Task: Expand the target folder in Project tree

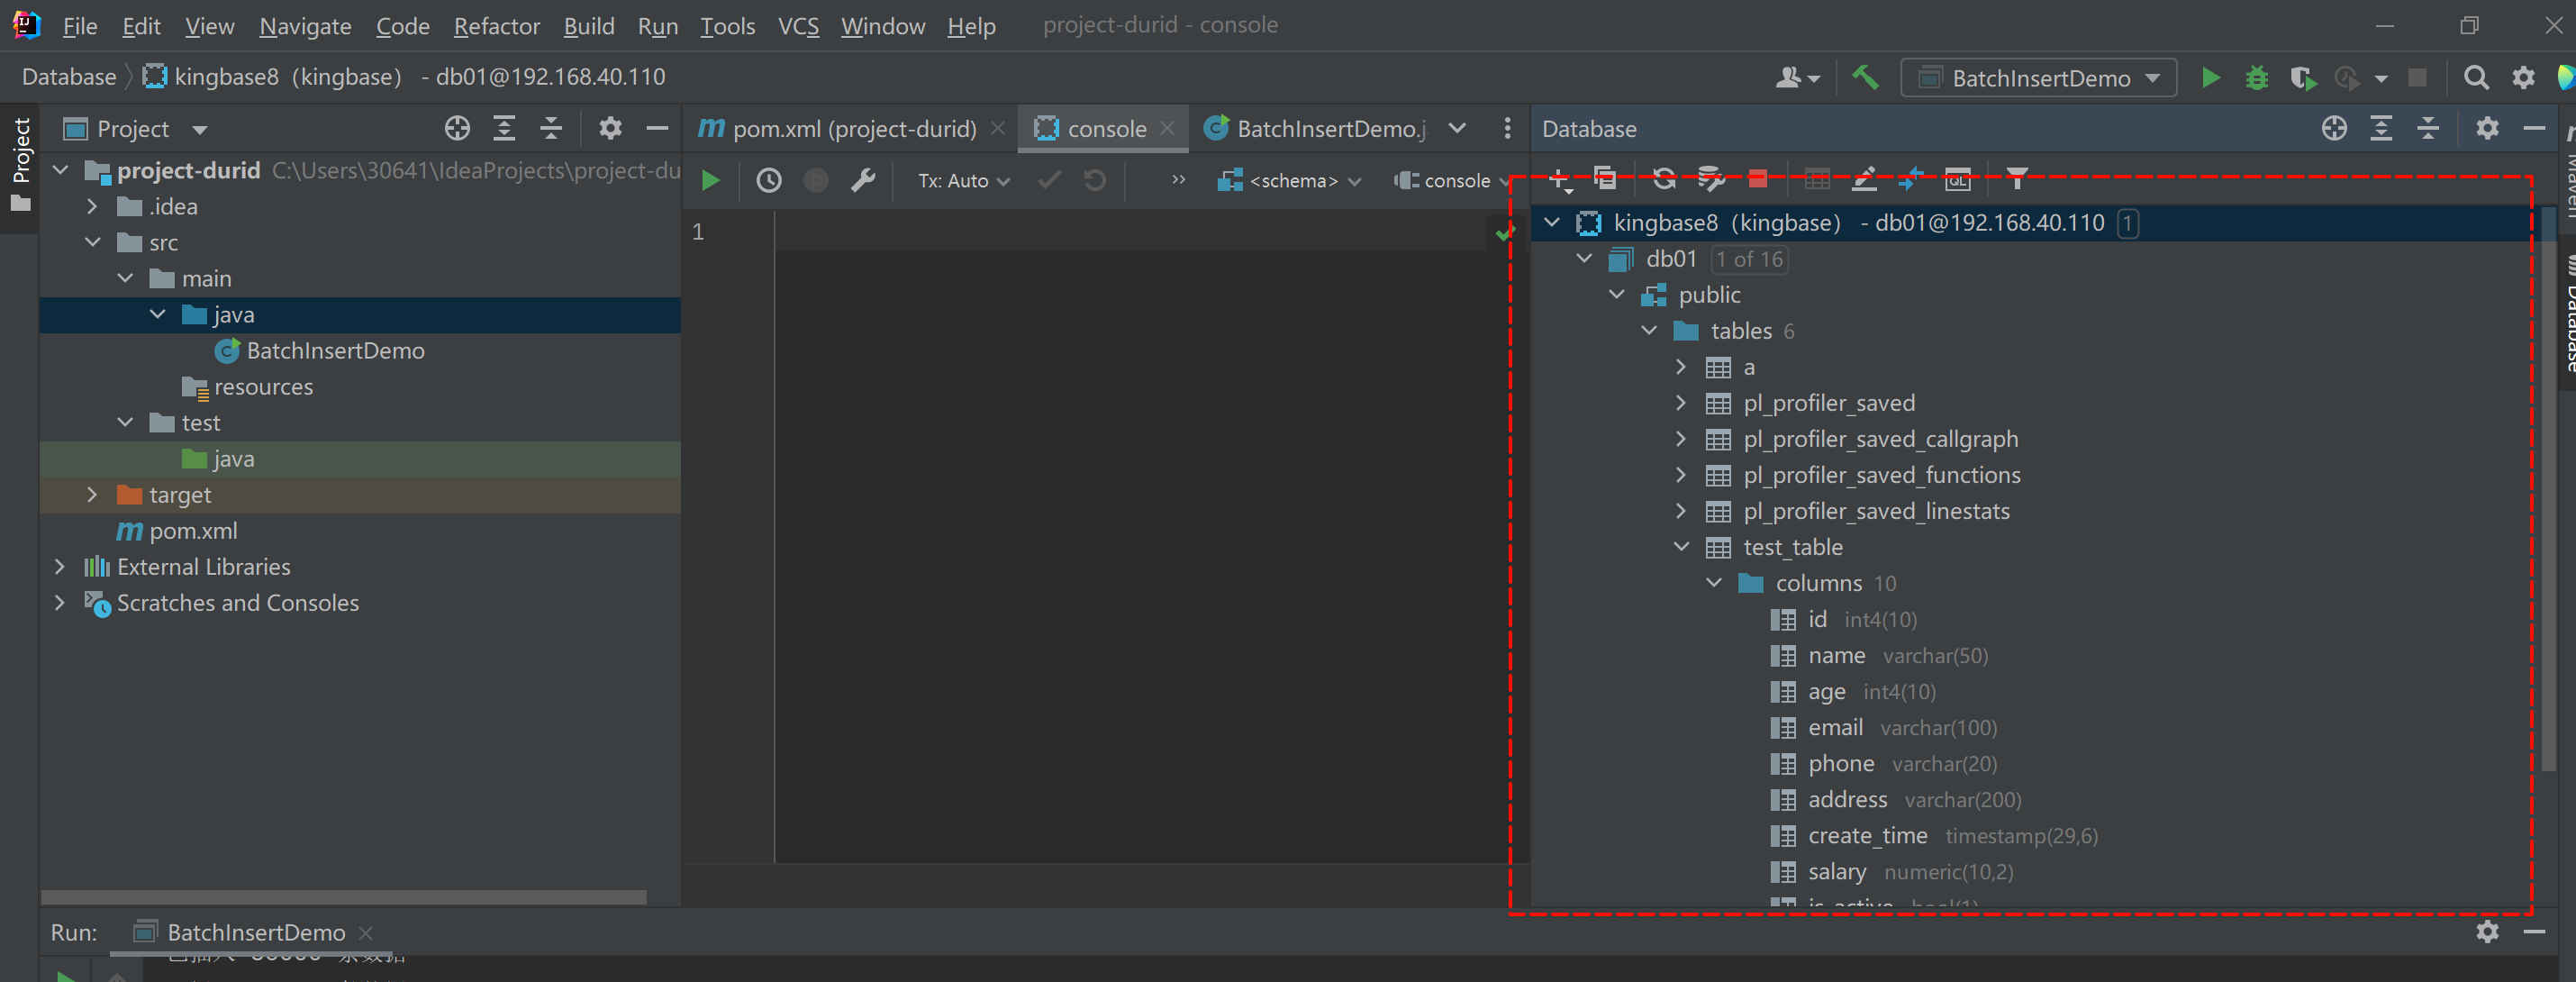Action: pos(92,494)
